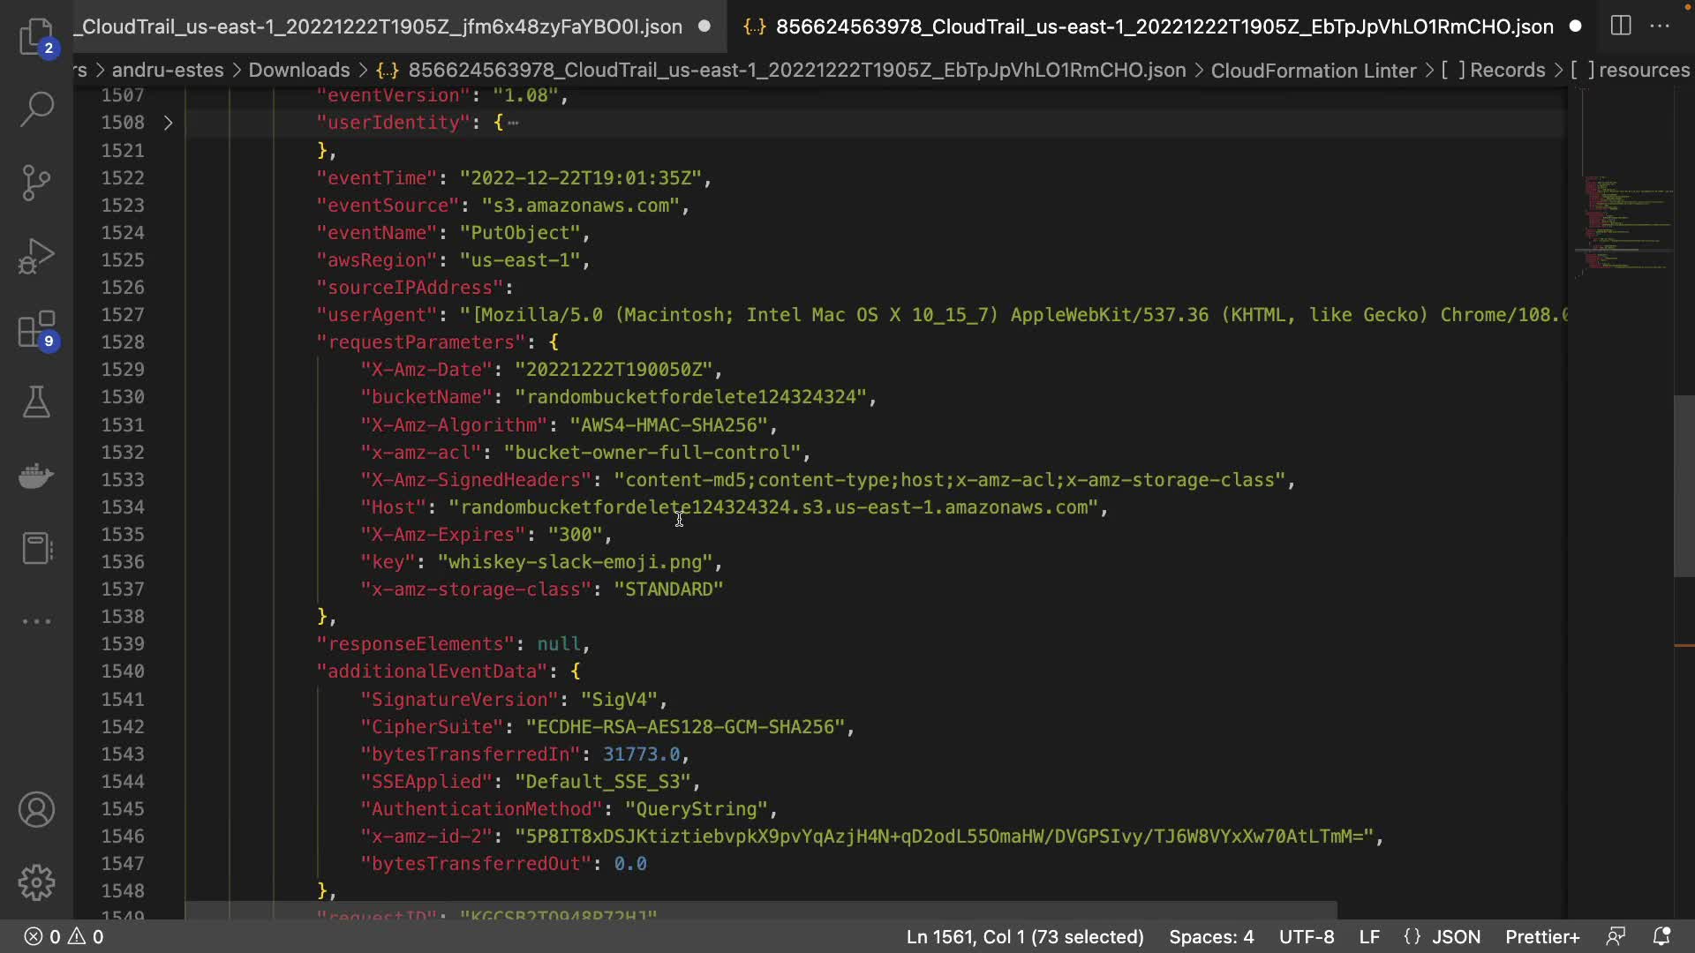Open notifications bell in status bar
This screenshot has width=1695, height=953.
[1661, 936]
